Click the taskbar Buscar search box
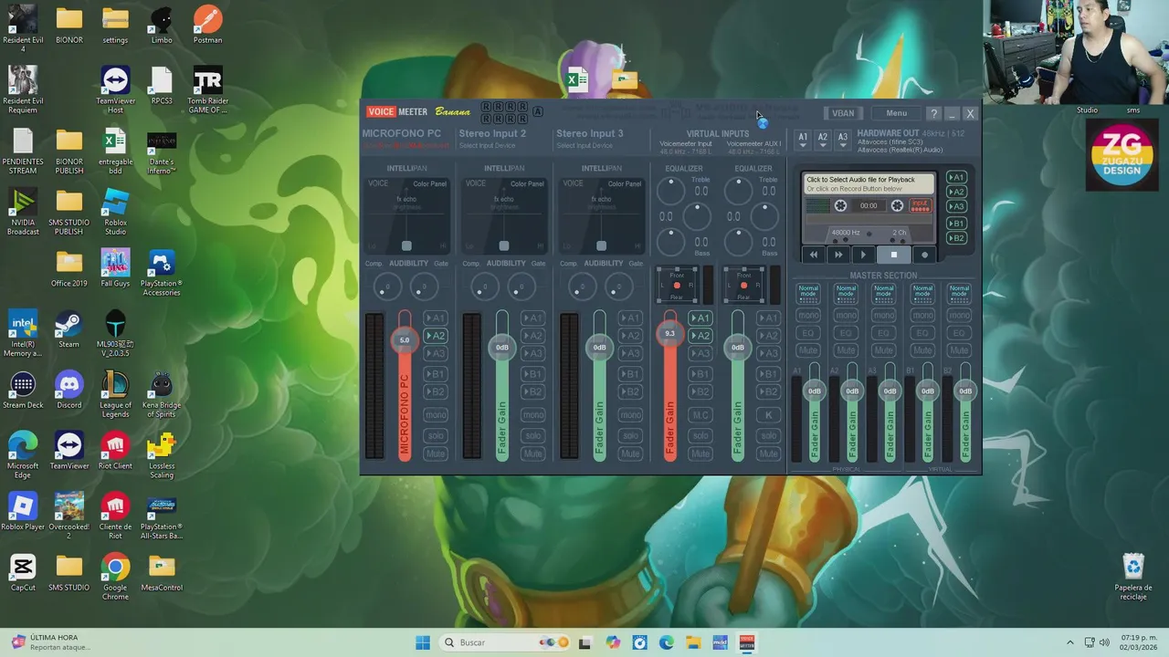The height and width of the screenshot is (657, 1169). tap(505, 642)
